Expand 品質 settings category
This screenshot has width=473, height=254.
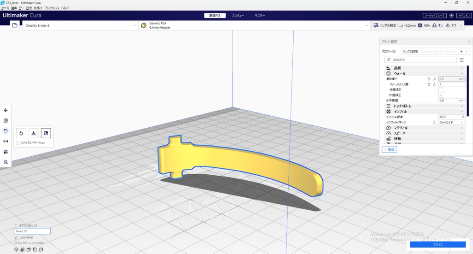pyautogui.click(x=425, y=68)
